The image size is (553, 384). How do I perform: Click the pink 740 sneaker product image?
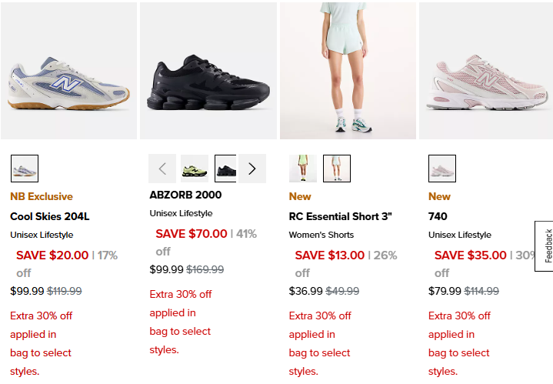[486, 71]
